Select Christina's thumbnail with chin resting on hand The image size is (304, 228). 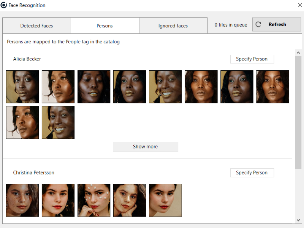[130, 200]
